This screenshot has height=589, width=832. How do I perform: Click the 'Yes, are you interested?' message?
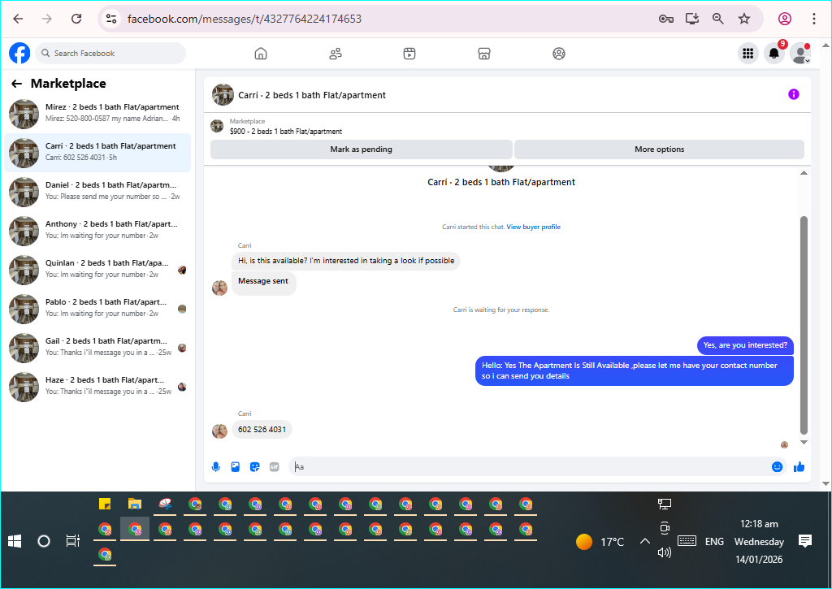[745, 345]
